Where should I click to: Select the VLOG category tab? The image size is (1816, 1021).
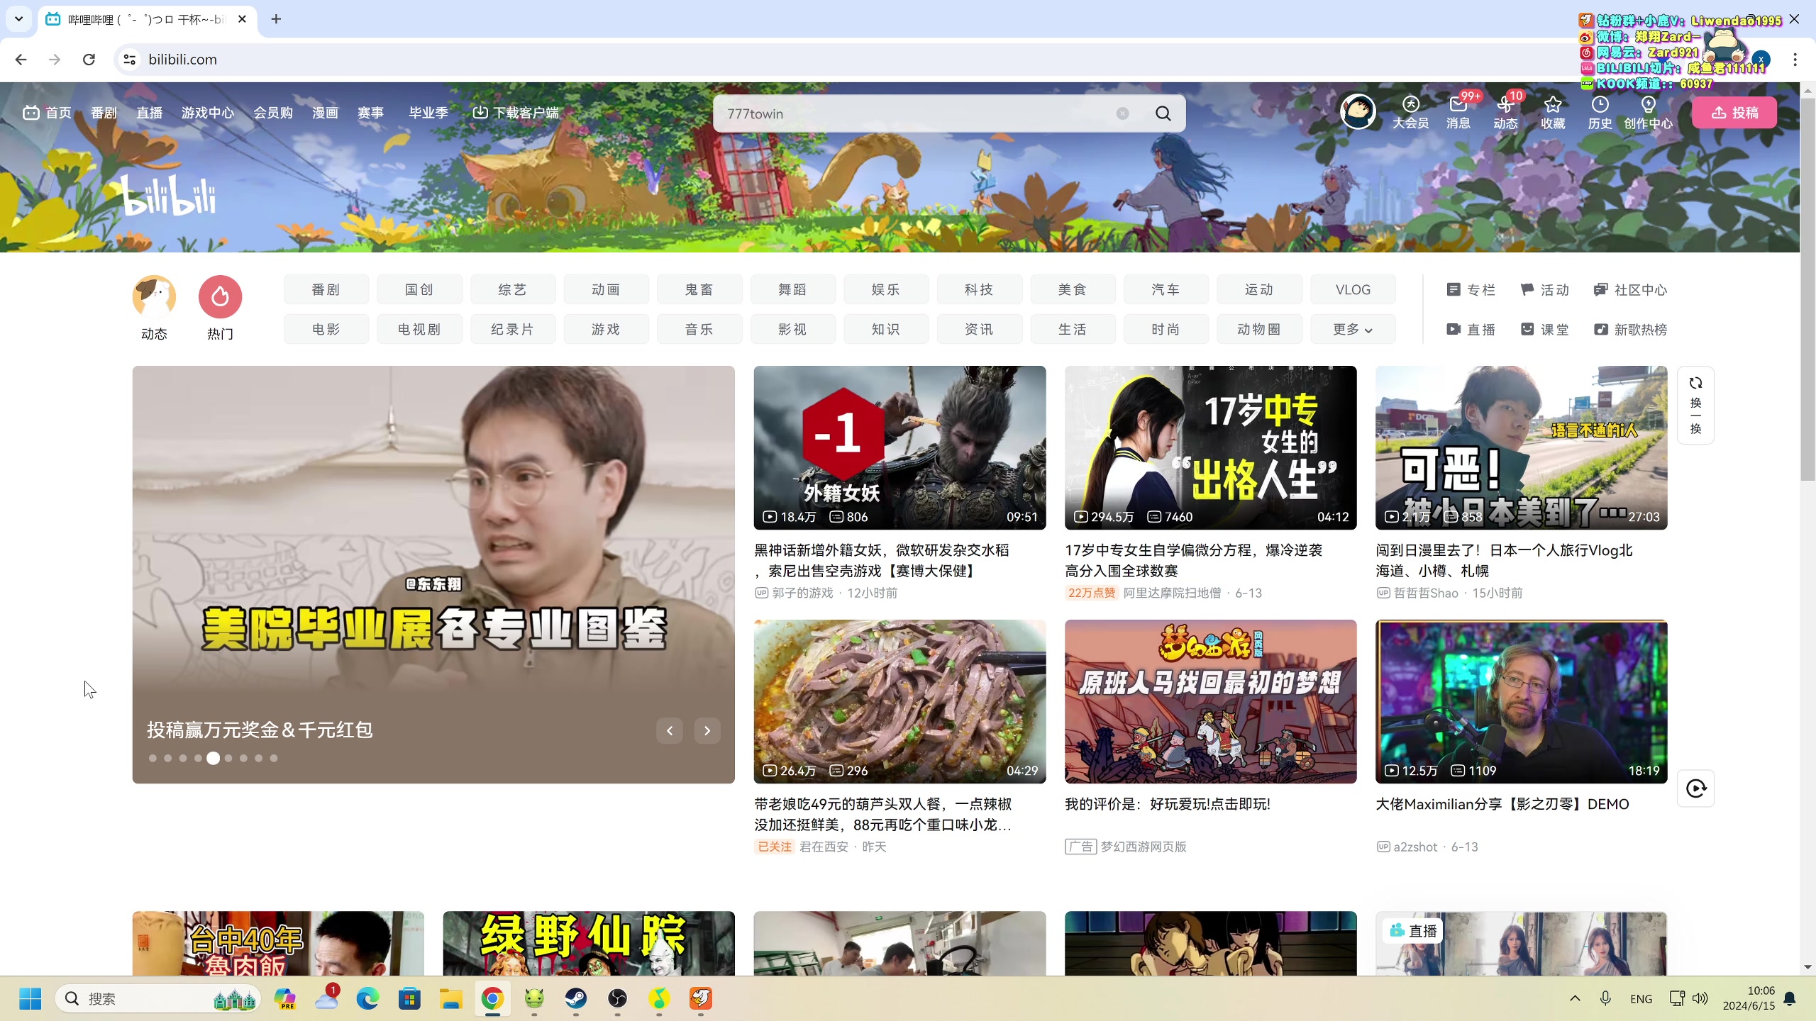pos(1353,289)
